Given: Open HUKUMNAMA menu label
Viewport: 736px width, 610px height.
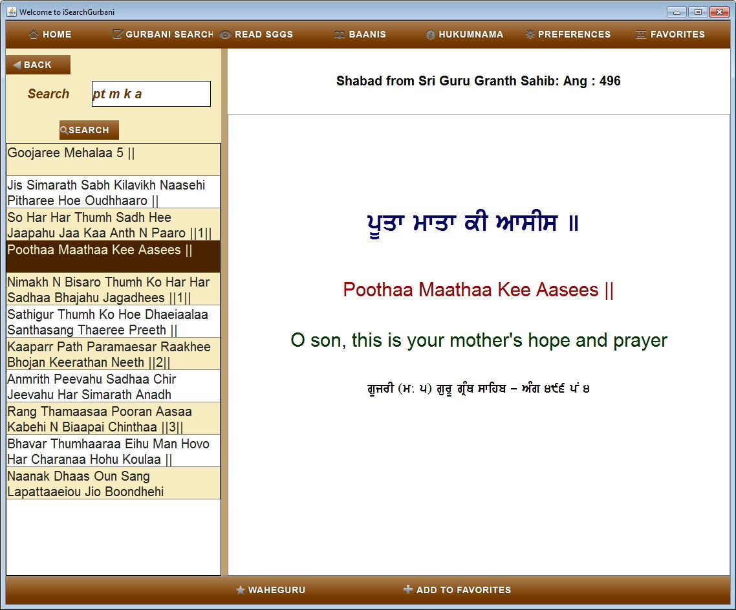Looking at the screenshot, I should point(471,34).
